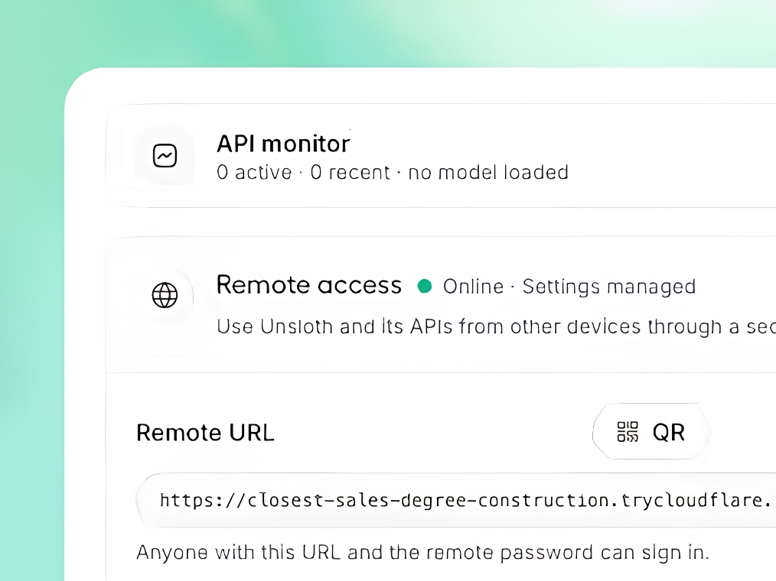
Task: Click the QR code glyph icon
Action: pos(628,432)
